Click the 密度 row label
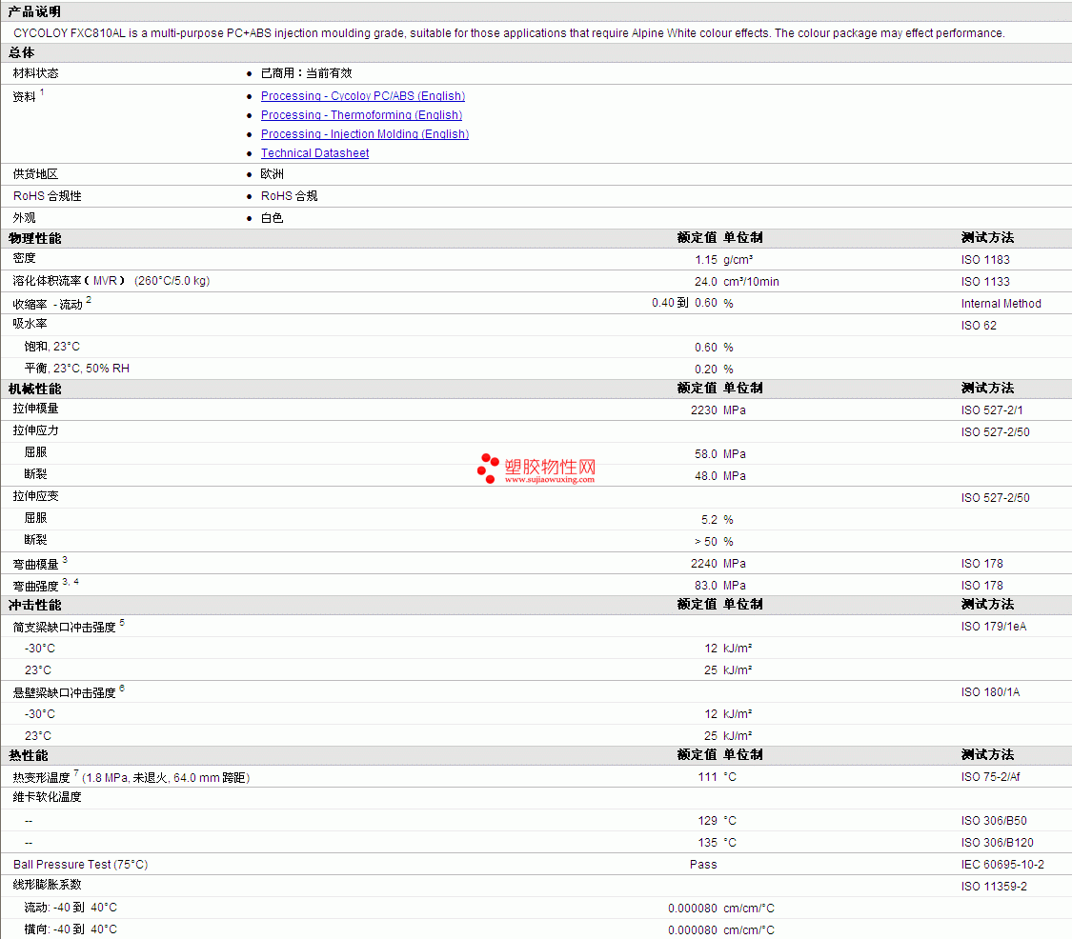This screenshot has width=1072, height=939. (x=24, y=258)
